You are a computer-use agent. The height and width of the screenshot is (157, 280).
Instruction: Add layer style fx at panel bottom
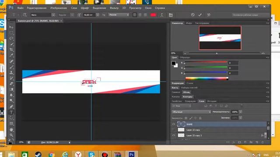click(x=234, y=142)
